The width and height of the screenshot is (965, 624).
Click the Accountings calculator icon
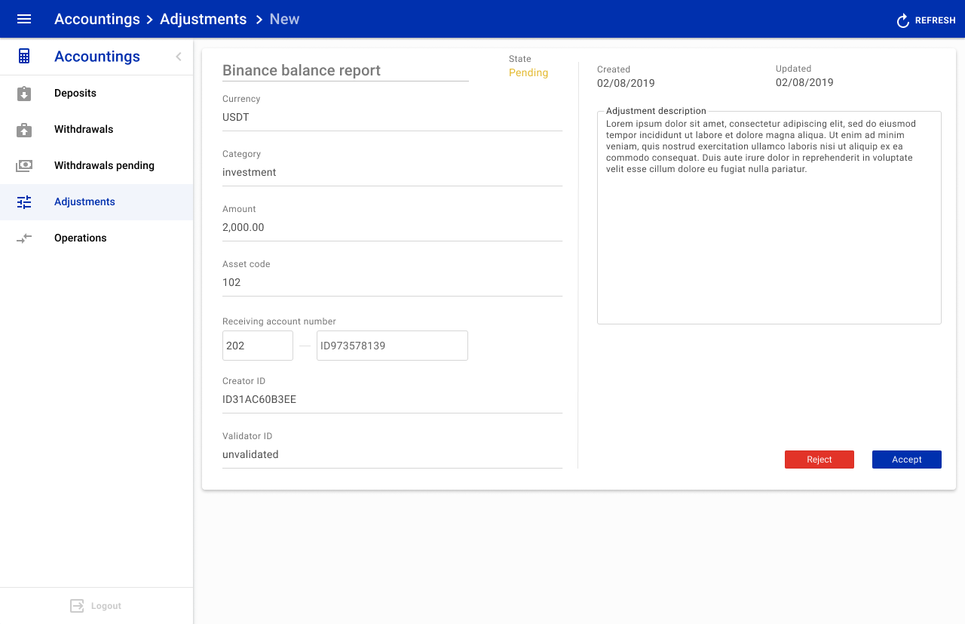pyautogui.click(x=24, y=57)
